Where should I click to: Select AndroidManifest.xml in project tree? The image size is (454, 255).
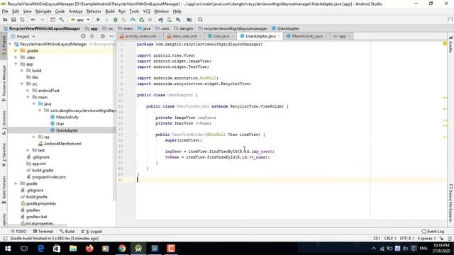pos(62,144)
